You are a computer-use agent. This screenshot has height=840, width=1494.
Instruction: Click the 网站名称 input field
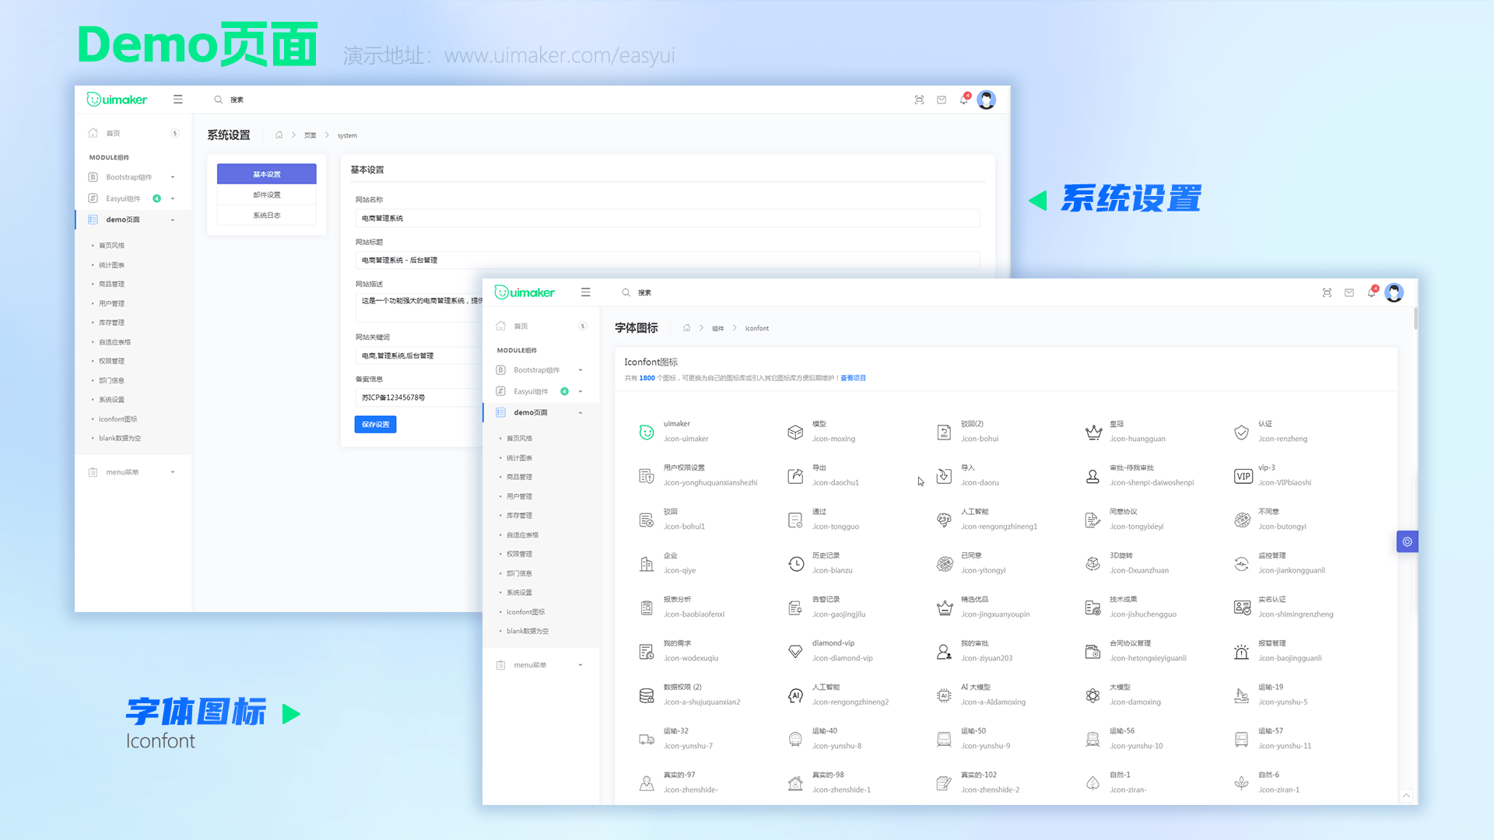pos(667,219)
